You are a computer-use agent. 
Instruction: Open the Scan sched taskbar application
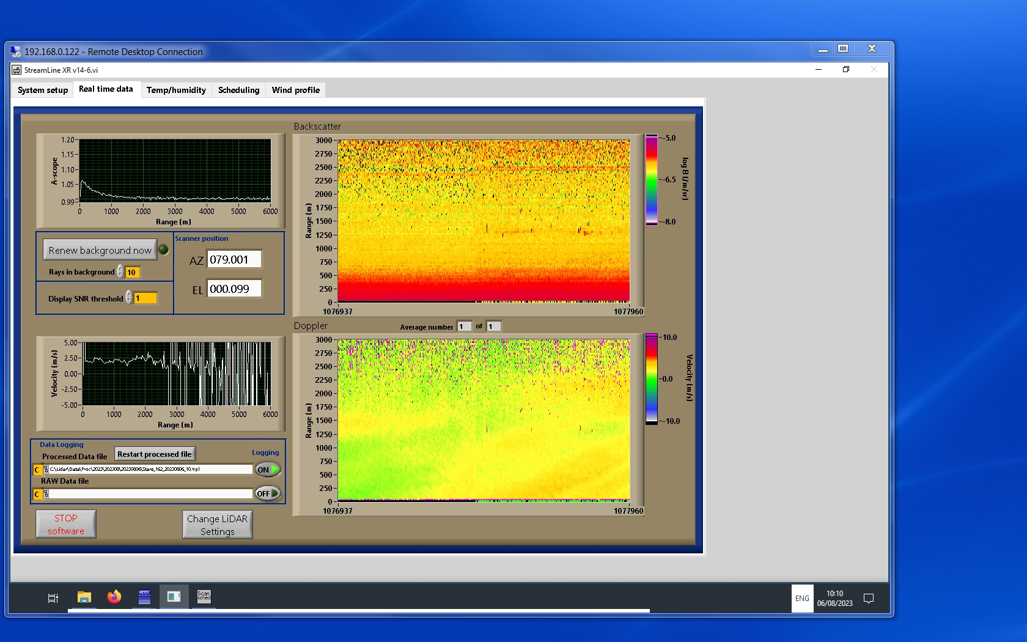204,597
